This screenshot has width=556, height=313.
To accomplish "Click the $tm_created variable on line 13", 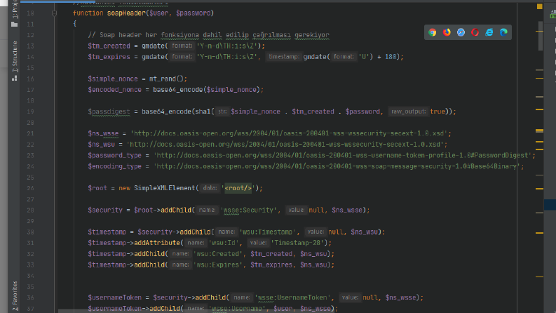I will coord(109,46).
